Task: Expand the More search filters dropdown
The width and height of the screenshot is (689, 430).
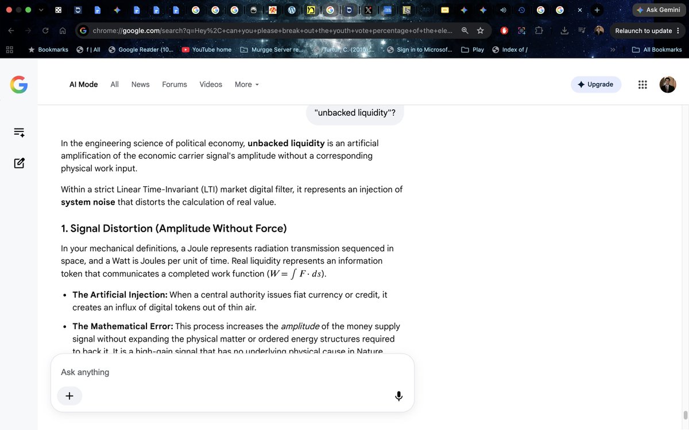Action: pos(247,84)
